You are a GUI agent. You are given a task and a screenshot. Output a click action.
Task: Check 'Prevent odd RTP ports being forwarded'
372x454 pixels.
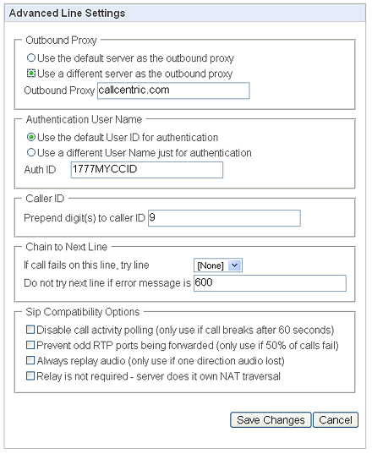click(x=30, y=345)
